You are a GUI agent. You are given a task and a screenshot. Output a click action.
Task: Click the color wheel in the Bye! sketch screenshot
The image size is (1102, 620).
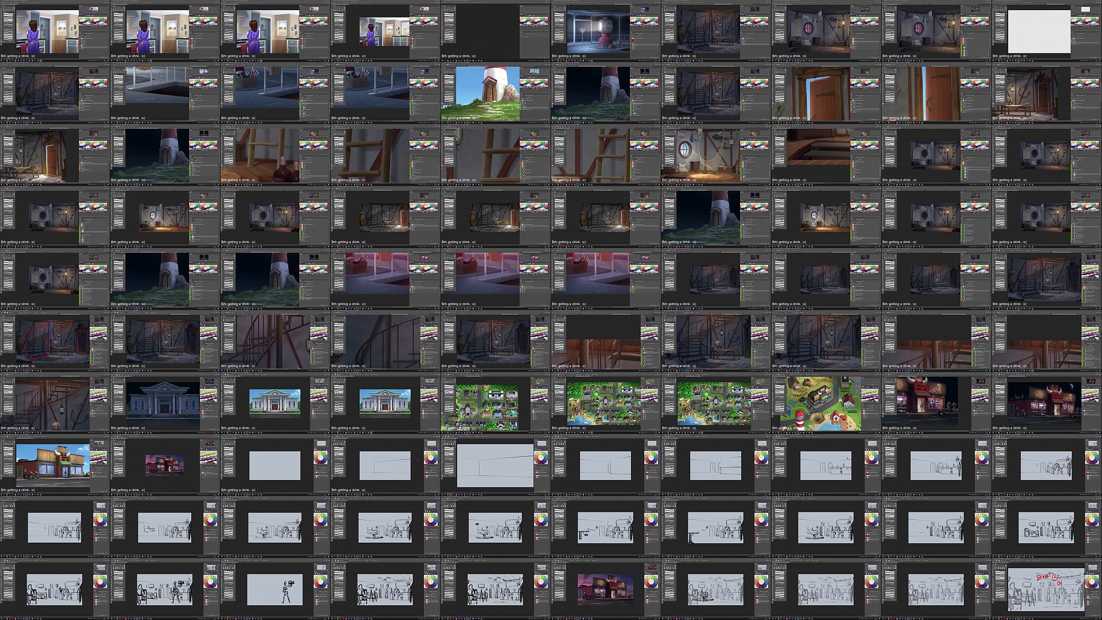coord(1092,582)
